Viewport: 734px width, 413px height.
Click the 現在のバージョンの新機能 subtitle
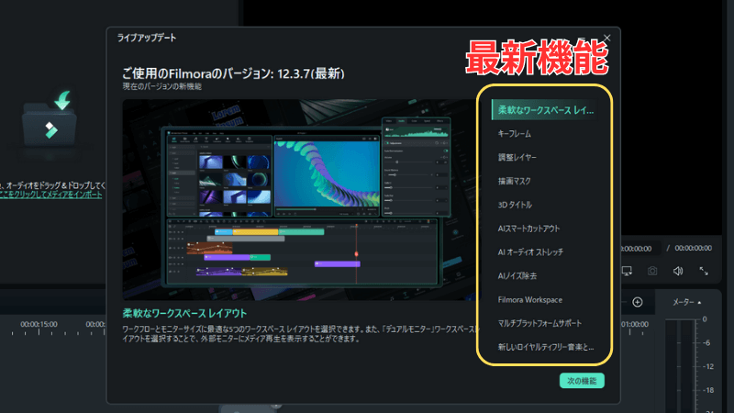(x=162, y=86)
